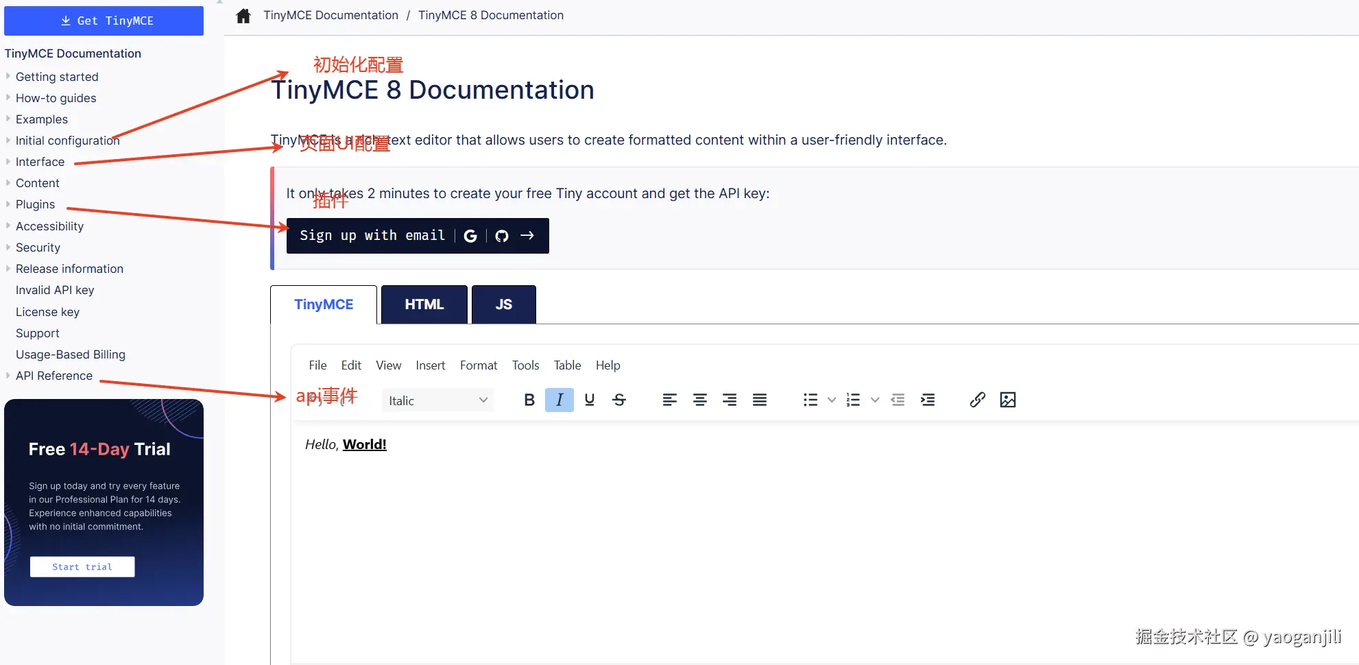Expand How-to guides section
The image size is (1359, 665).
coord(8,97)
